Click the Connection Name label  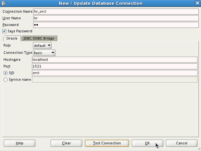[17, 11]
